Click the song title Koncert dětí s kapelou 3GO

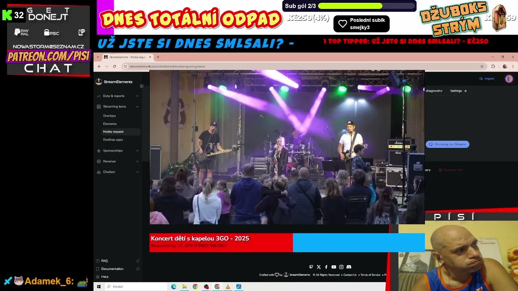pyautogui.click(x=200, y=238)
